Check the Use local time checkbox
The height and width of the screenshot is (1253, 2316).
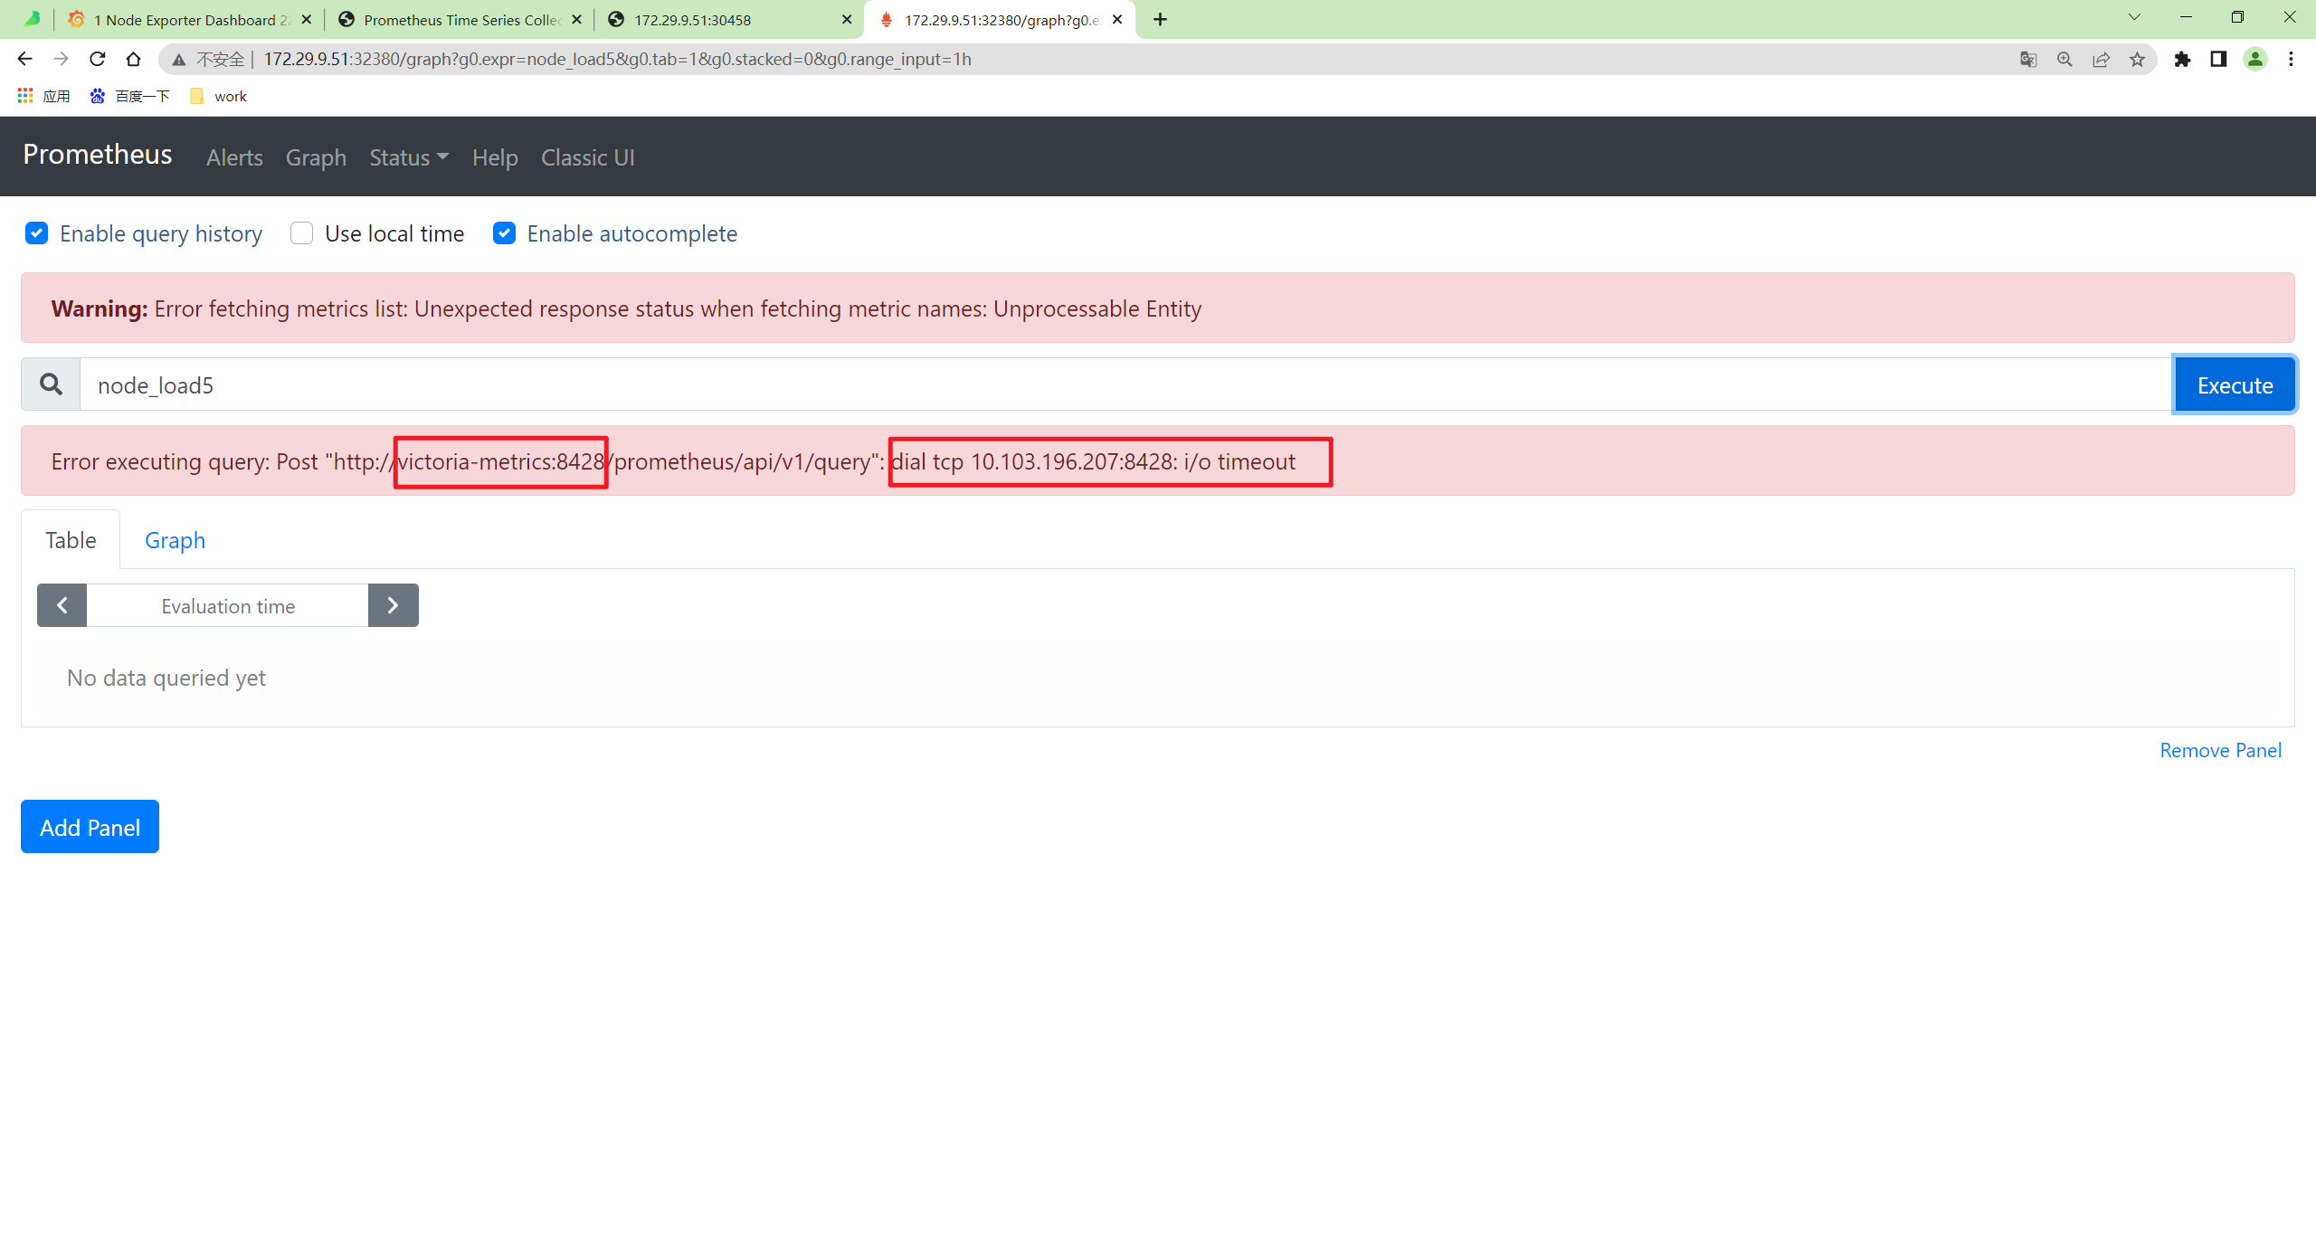[301, 233]
